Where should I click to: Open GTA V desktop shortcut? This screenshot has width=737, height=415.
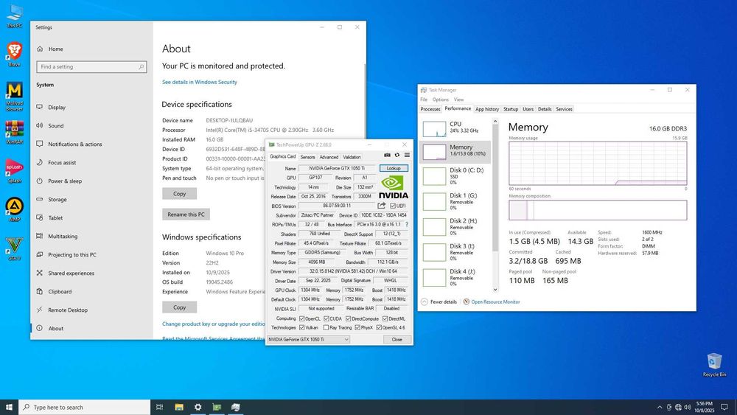click(x=14, y=248)
